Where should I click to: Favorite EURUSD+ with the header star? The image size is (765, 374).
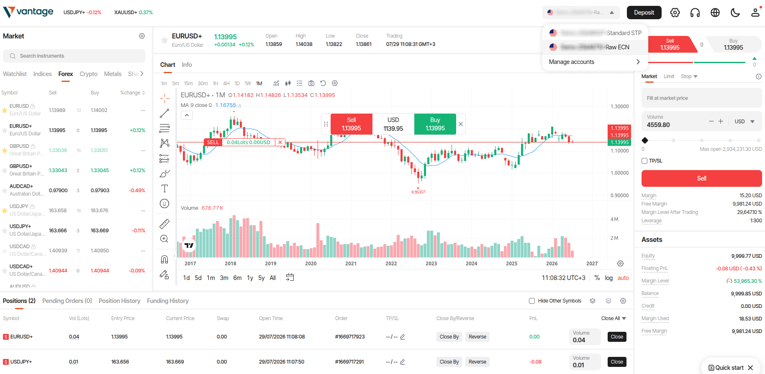(x=164, y=40)
